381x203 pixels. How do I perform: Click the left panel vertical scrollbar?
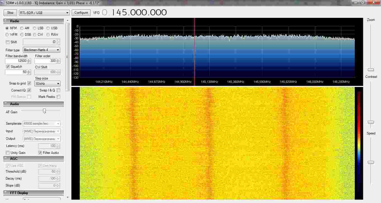coord(67,57)
